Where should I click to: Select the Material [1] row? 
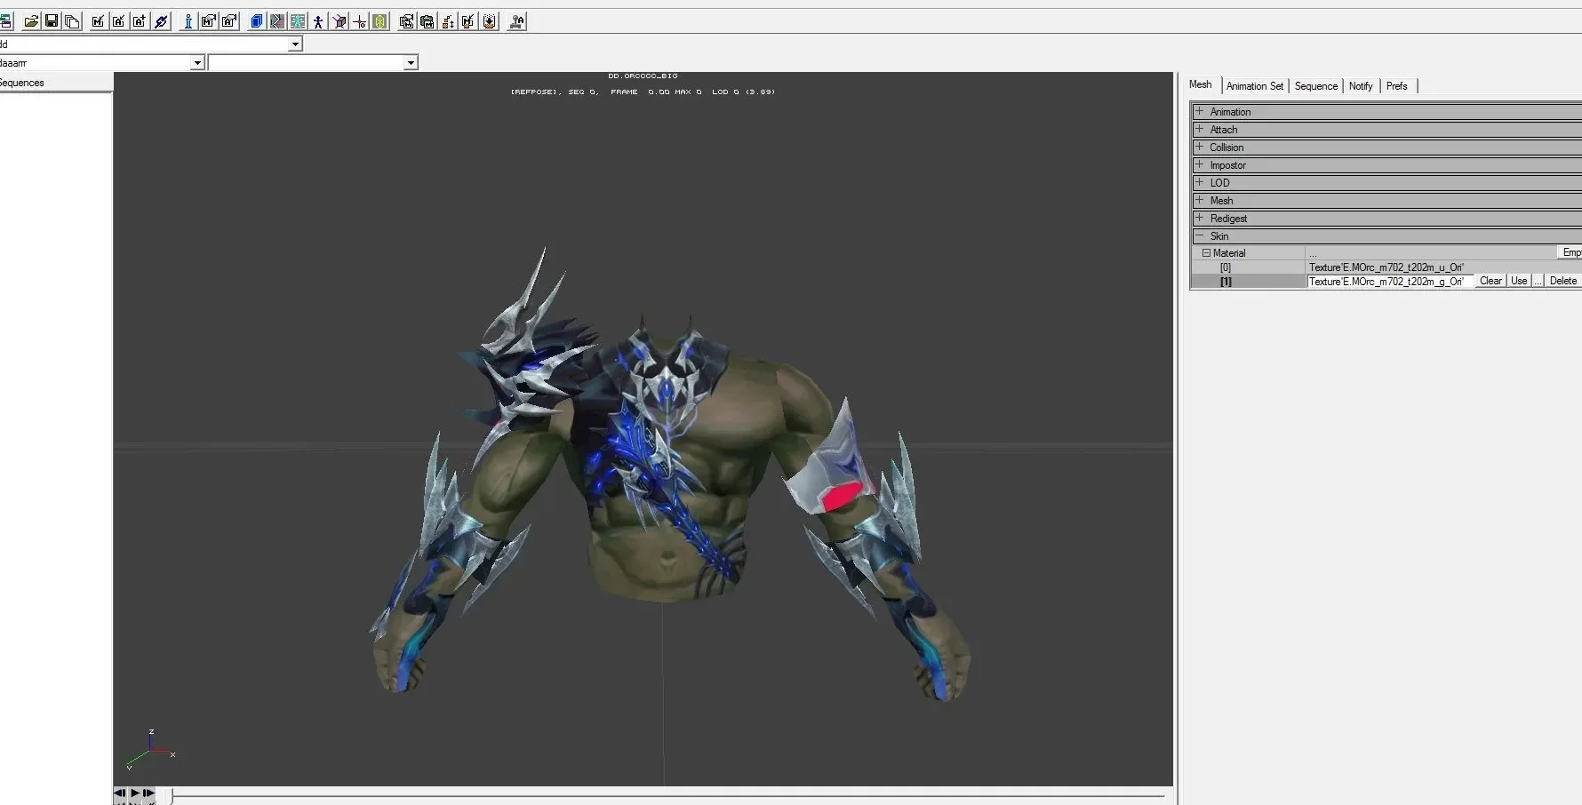point(1249,282)
